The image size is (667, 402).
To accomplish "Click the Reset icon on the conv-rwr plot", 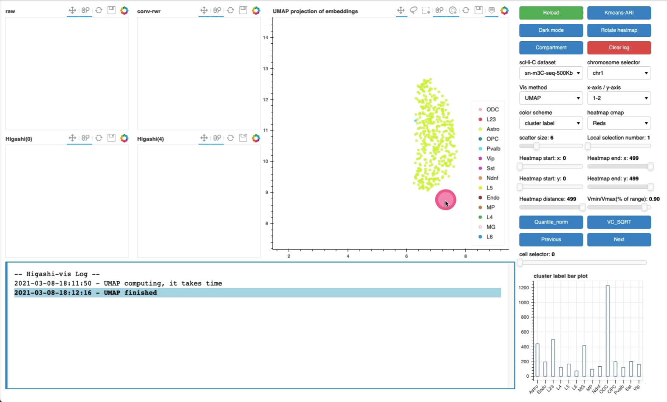I will click(230, 11).
